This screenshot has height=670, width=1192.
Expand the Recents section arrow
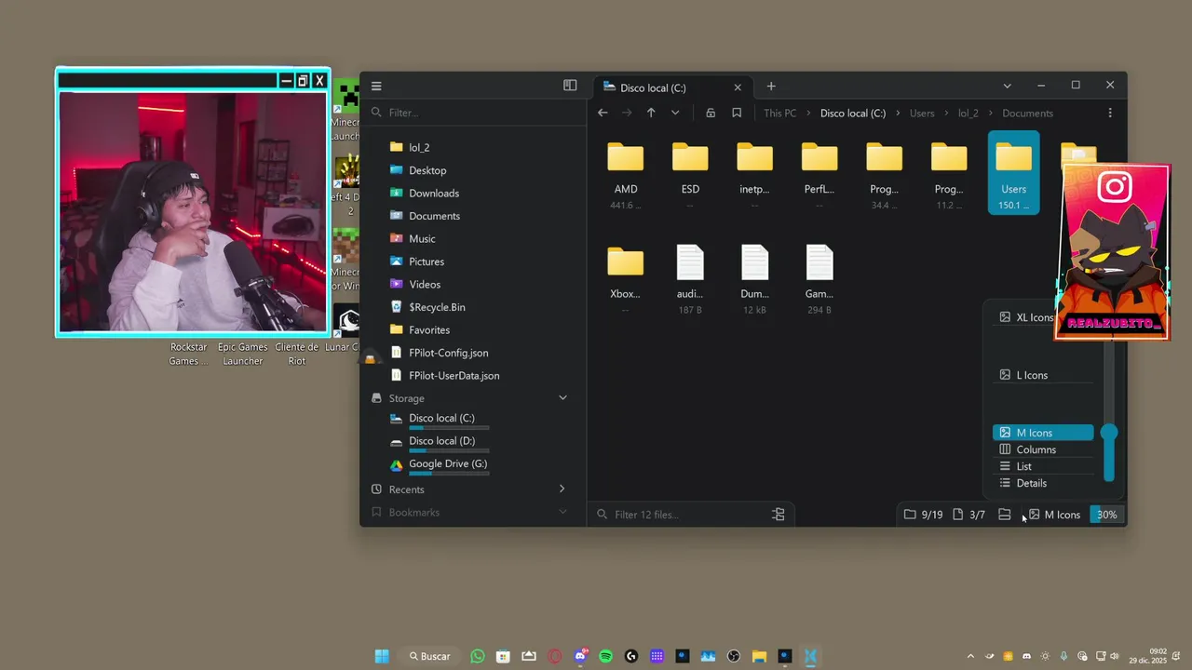coord(562,489)
